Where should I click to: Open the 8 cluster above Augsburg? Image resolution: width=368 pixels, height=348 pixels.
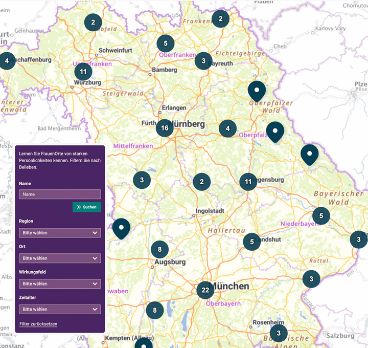[159, 249]
